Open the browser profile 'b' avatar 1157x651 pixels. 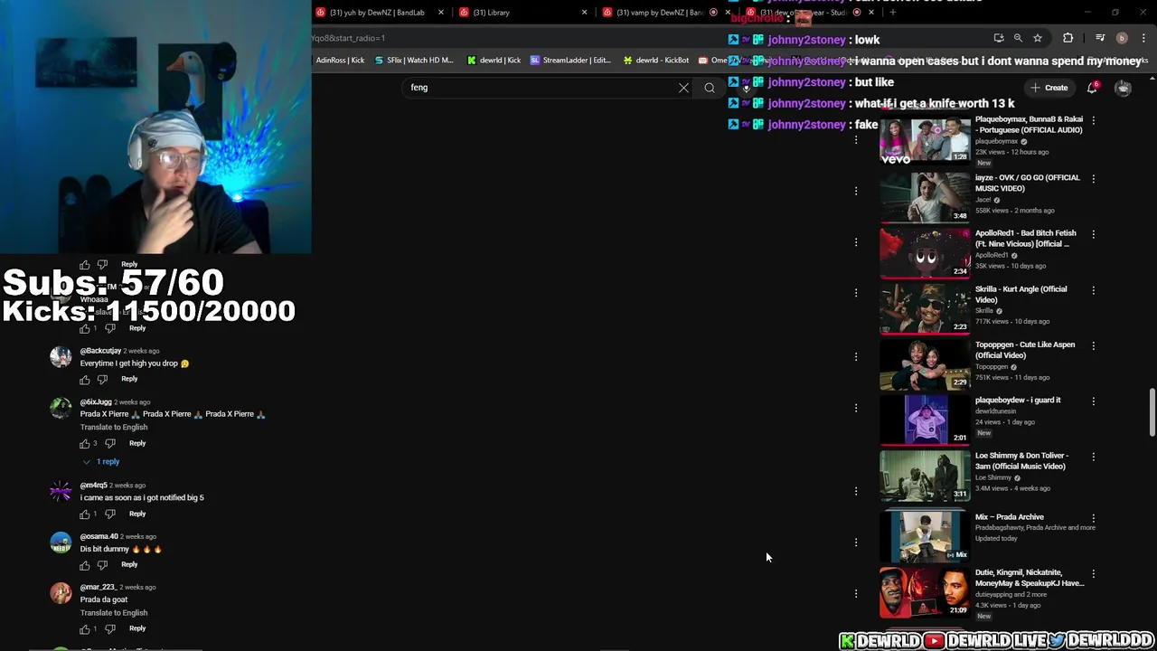(1122, 38)
